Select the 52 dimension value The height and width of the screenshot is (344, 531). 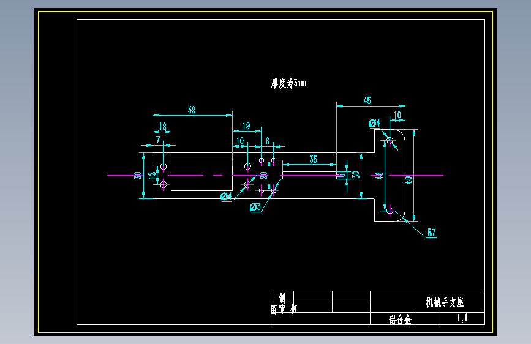(192, 110)
